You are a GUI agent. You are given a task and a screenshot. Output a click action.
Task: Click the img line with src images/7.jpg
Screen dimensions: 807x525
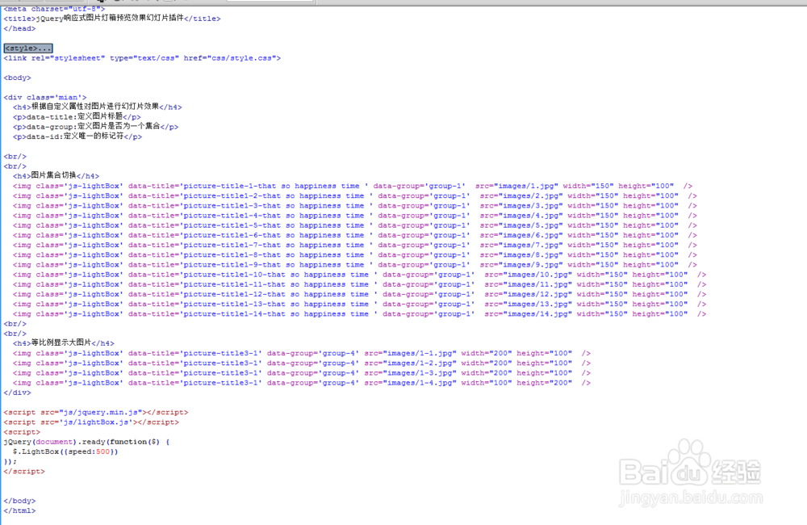(x=355, y=245)
